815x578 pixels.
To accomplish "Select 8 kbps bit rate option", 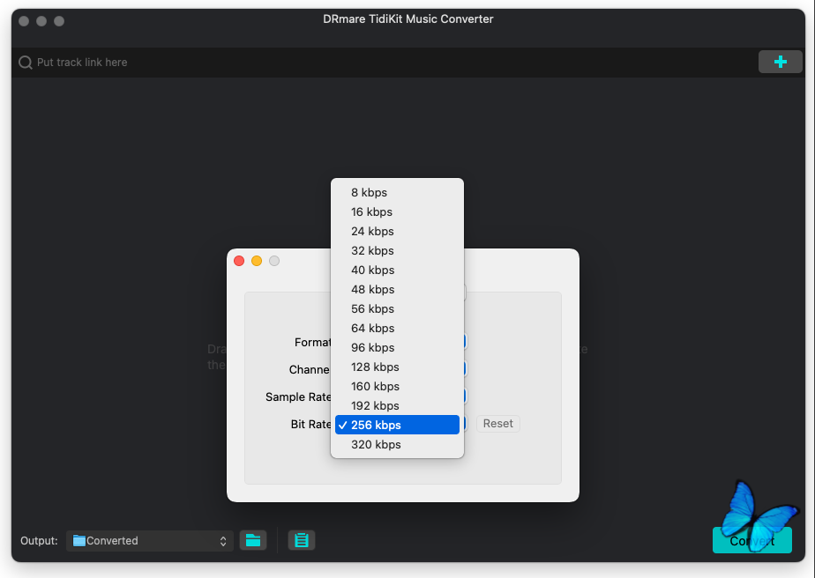I will [x=397, y=193].
